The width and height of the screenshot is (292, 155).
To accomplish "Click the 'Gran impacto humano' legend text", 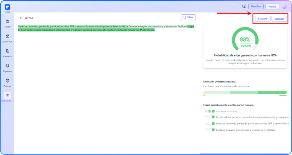I will 226,111.
